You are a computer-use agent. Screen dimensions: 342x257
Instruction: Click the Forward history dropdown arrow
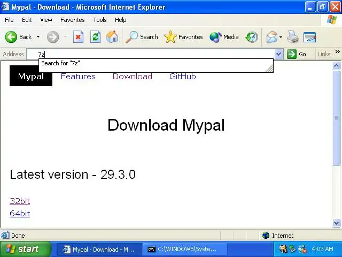65,37
